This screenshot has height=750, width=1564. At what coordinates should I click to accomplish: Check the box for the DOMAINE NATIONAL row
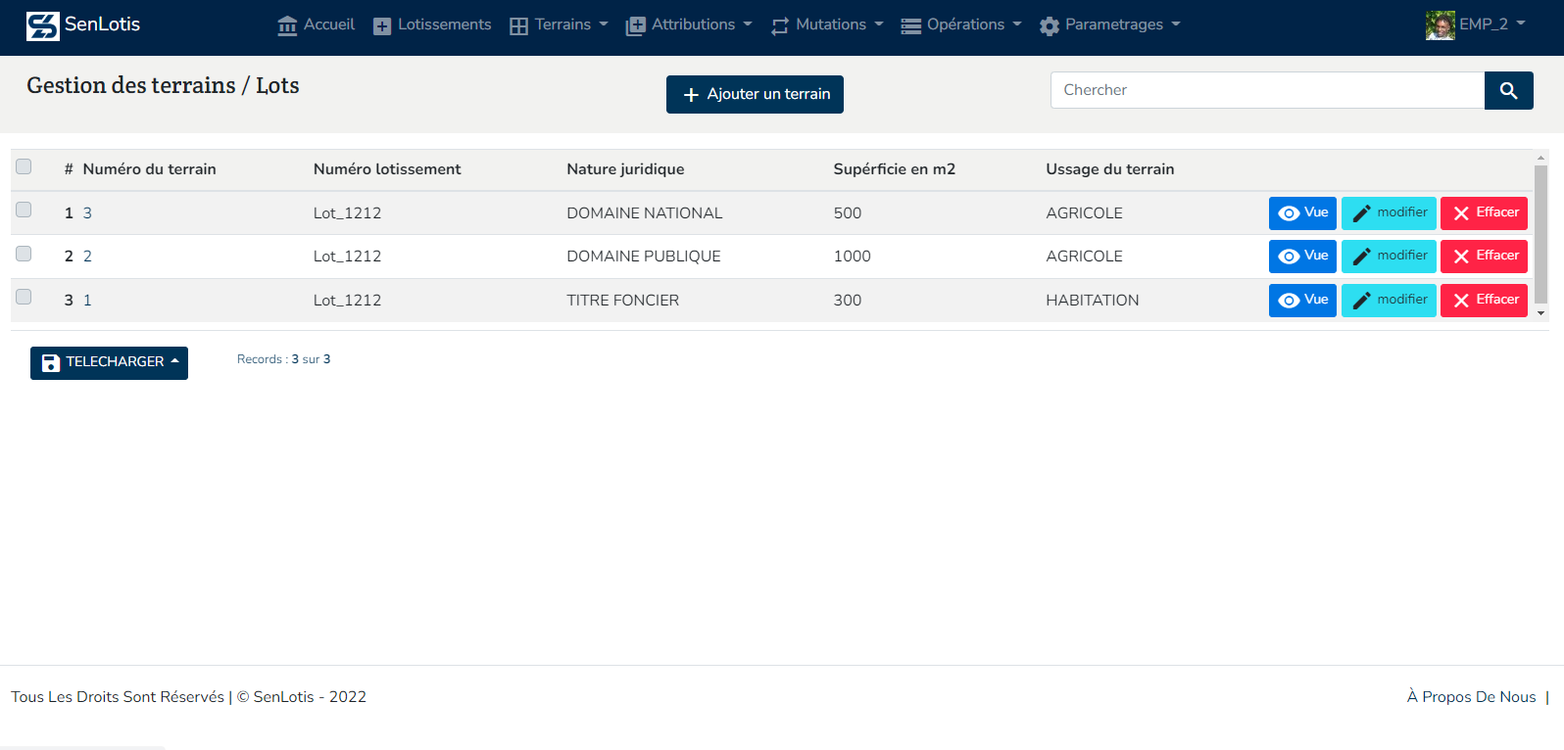point(24,210)
